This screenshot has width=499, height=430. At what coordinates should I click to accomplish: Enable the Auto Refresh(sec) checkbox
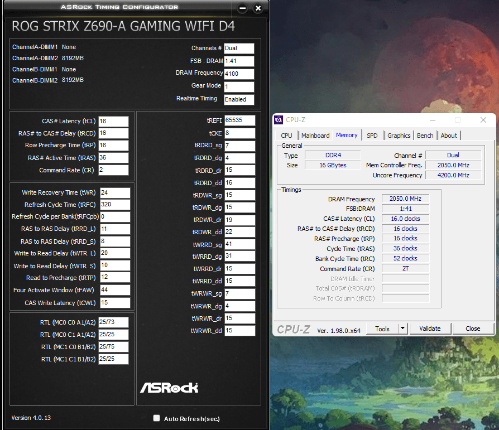157,418
